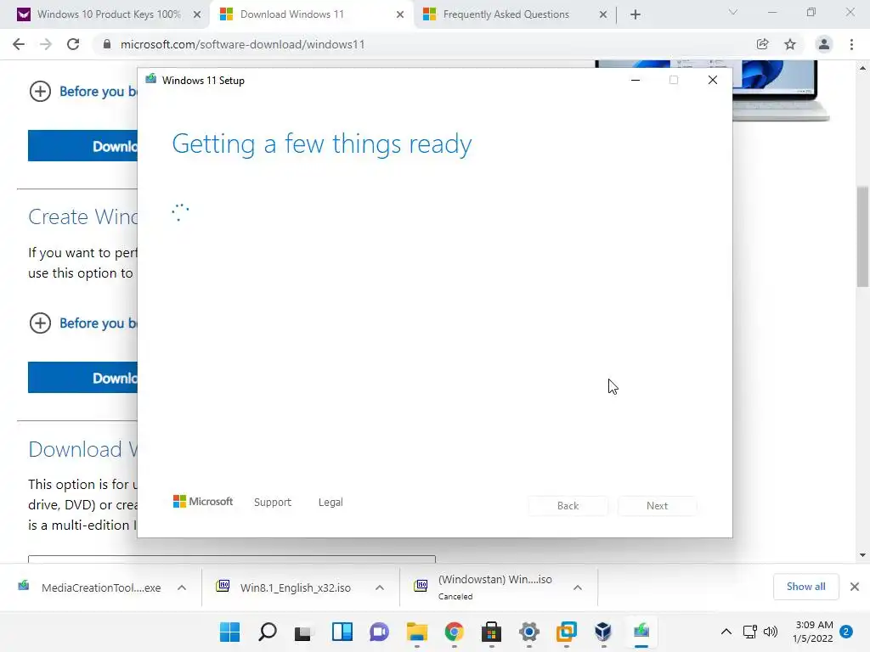Open taskbar Search
This screenshot has width=870, height=652.
tap(268, 632)
